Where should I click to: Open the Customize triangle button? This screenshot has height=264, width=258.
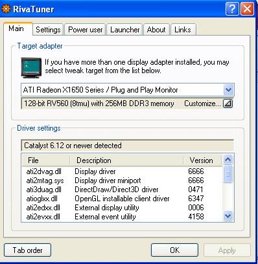[228, 104]
